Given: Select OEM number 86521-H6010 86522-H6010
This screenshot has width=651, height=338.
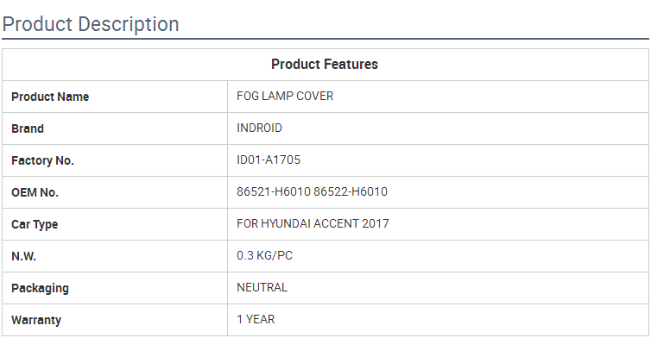Looking at the screenshot, I should 312,191.
